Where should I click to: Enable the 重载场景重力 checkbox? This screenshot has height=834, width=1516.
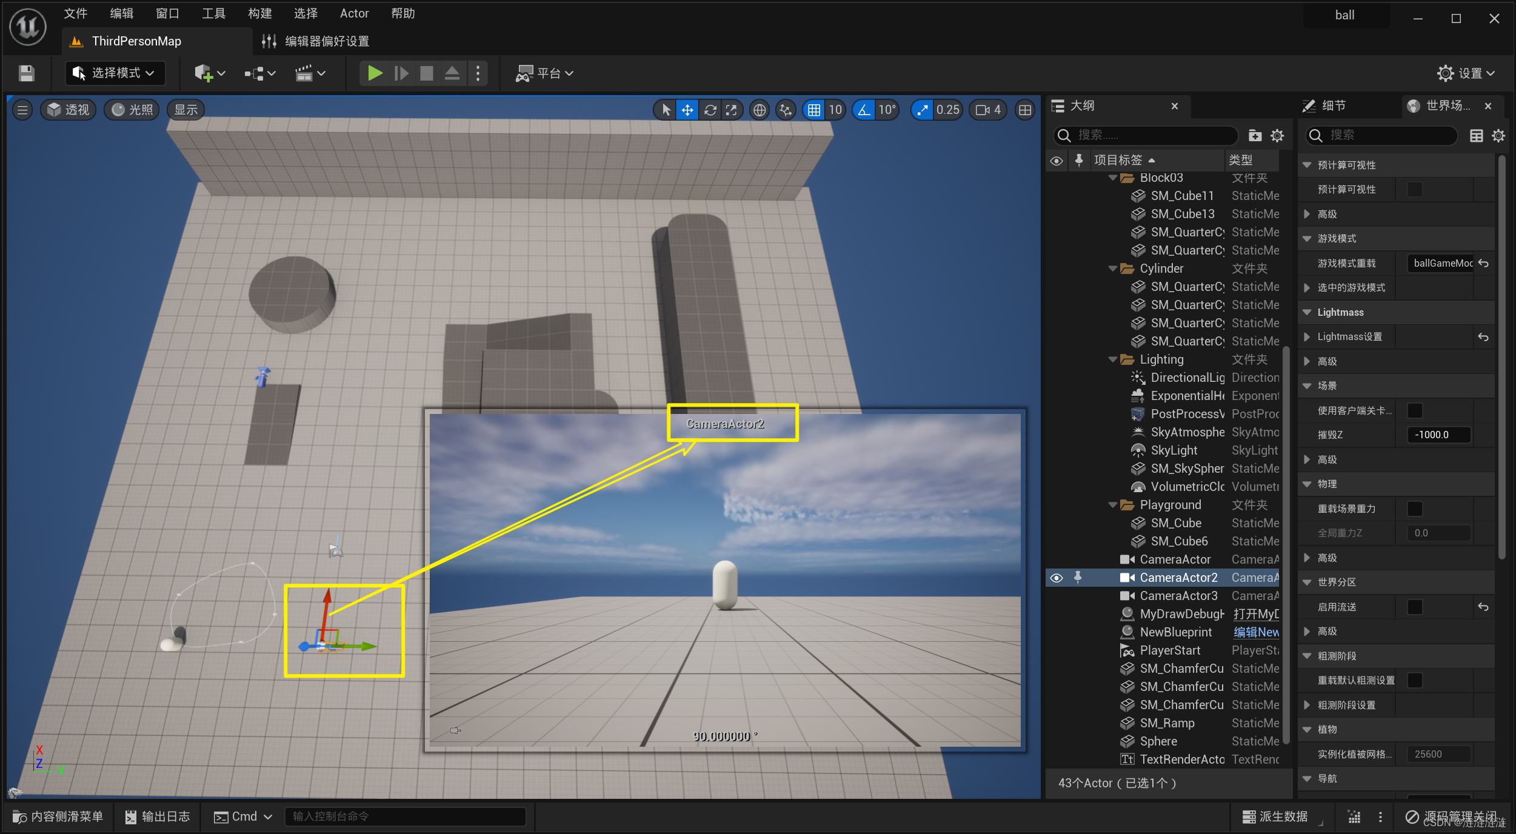click(x=1414, y=509)
